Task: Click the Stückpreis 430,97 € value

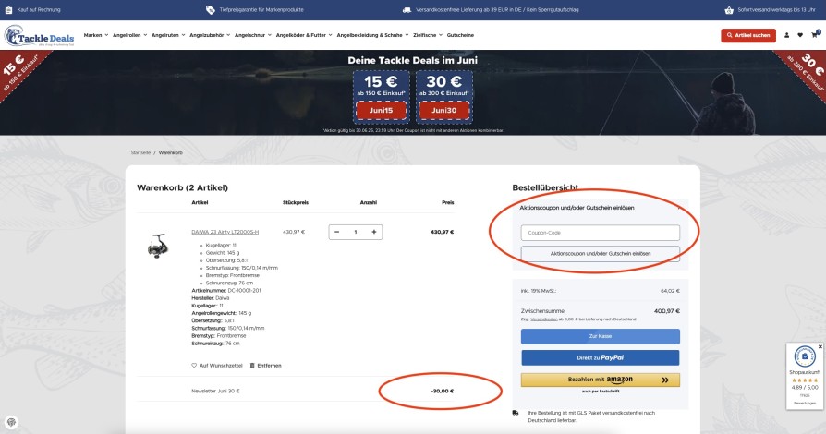Action: pos(294,232)
